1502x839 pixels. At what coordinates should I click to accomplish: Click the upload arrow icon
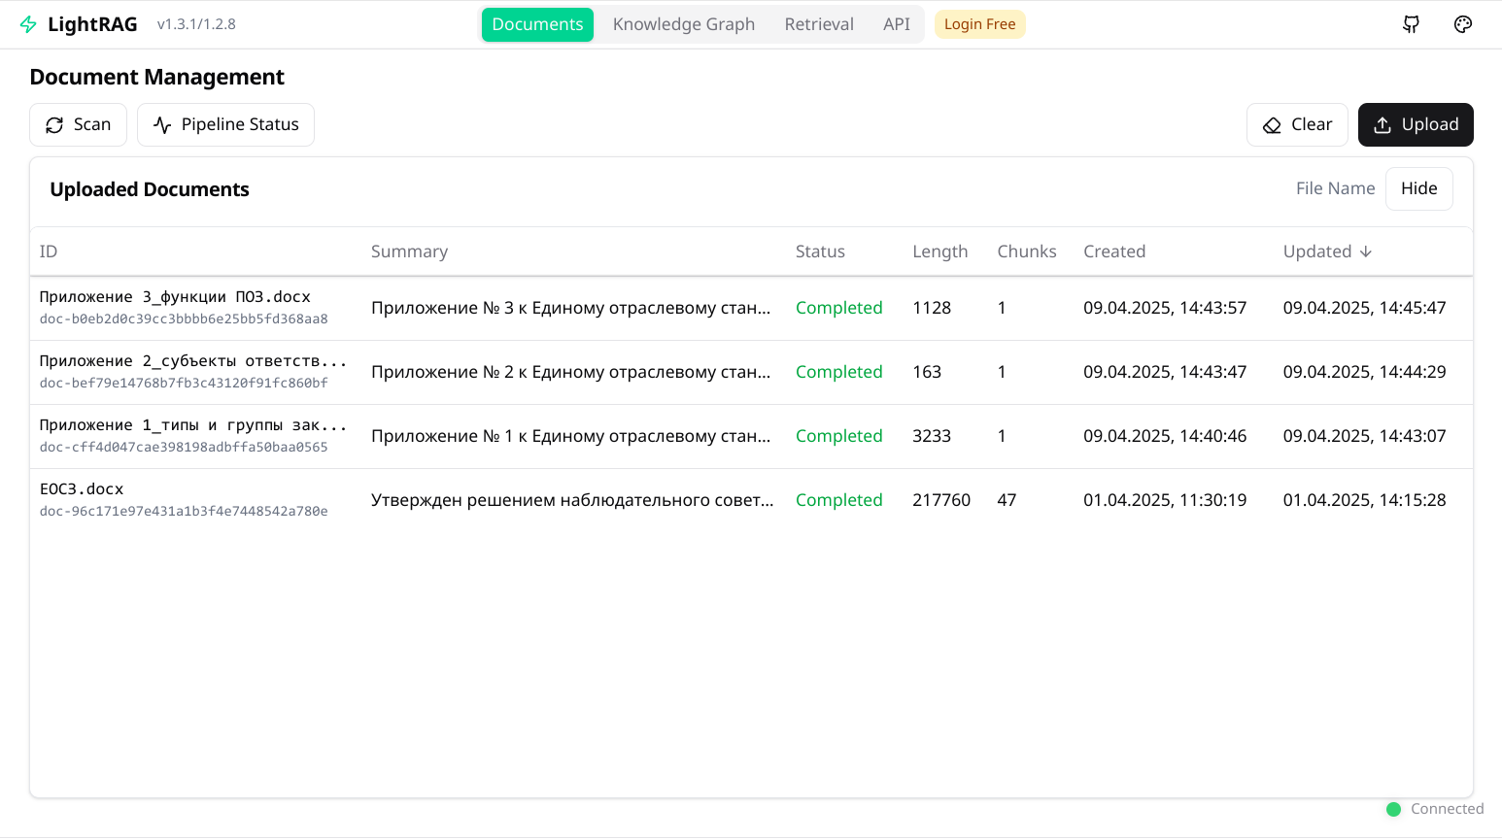coord(1383,125)
